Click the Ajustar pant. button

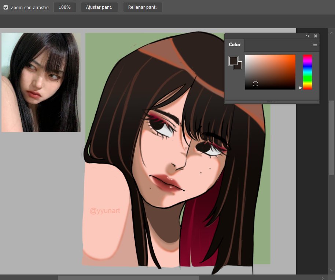pos(99,7)
